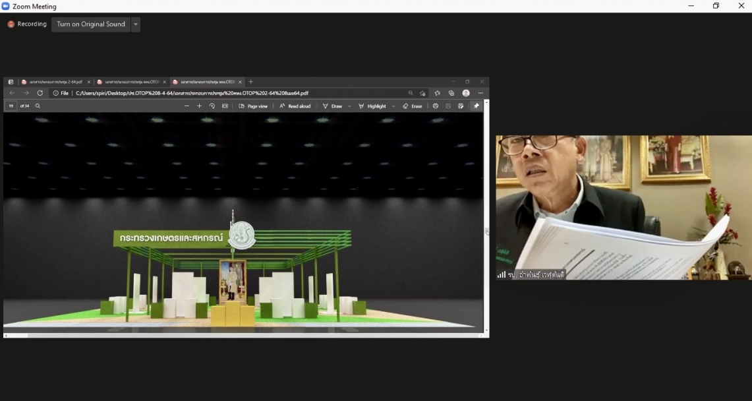The height and width of the screenshot is (401, 752).
Task: Click Turn on Original Sound button
Action: pos(91,24)
